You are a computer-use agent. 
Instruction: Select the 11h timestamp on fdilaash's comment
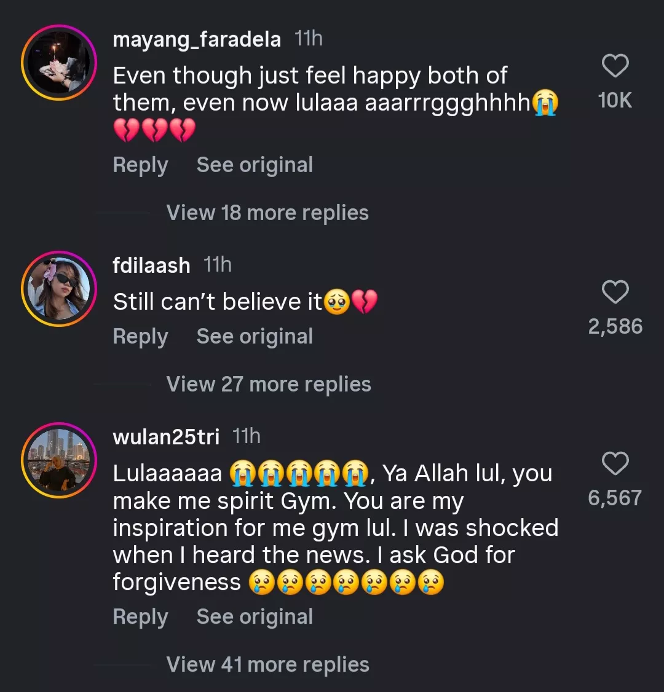[x=217, y=264]
